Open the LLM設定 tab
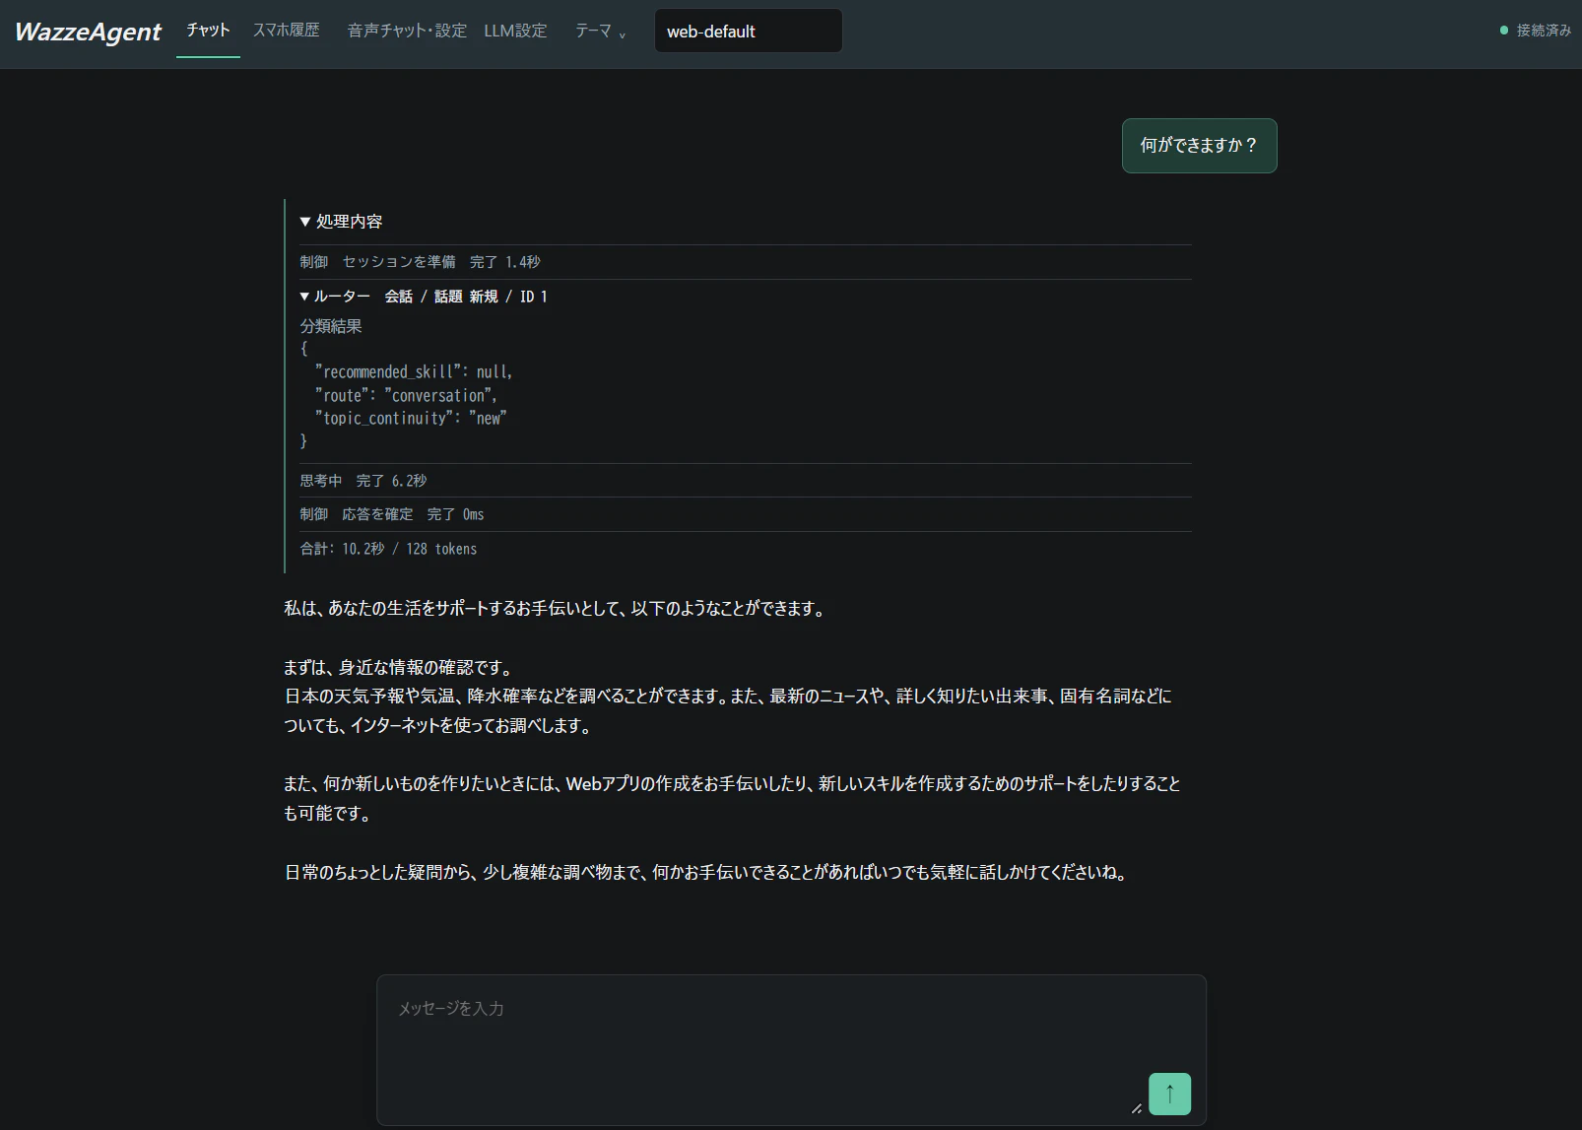This screenshot has height=1130, width=1582. click(x=515, y=31)
